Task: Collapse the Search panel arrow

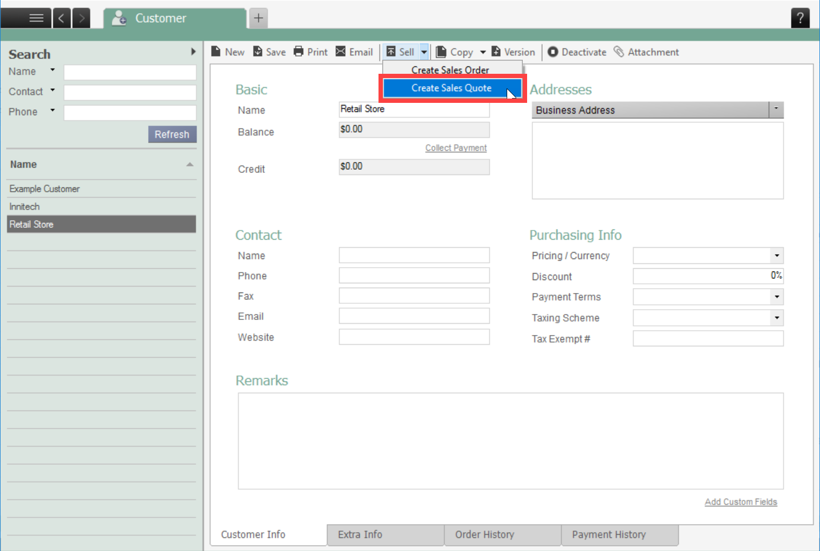Action: coord(193,52)
